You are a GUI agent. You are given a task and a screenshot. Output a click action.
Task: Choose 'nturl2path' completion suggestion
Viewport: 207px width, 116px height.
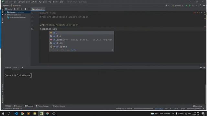(x=82, y=47)
